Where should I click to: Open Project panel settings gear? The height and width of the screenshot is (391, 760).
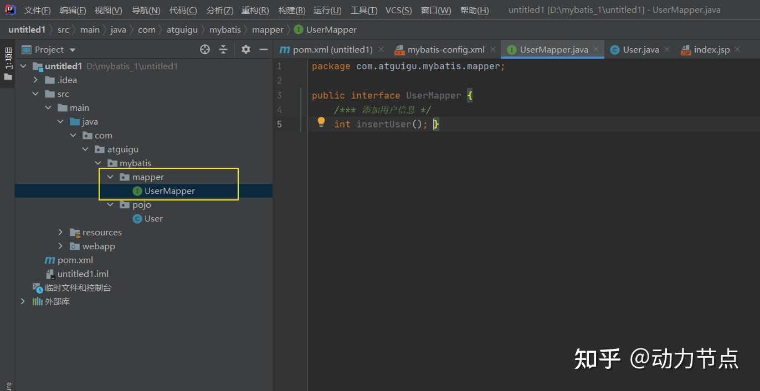pyautogui.click(x=246, y=49)
